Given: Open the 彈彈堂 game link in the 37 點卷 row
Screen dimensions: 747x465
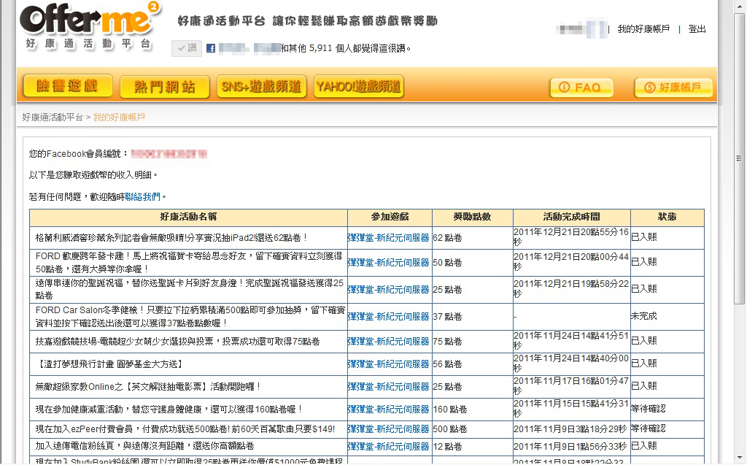Looking at the screenshot, I should [x=389, y=317].
